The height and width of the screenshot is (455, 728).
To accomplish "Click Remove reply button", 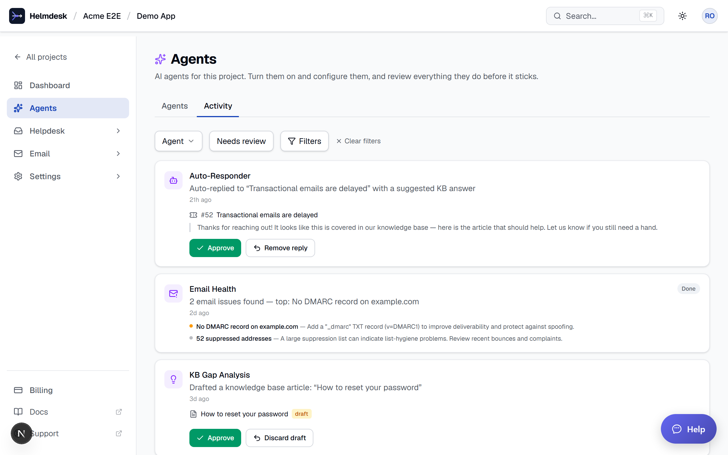I will (280, 248).
